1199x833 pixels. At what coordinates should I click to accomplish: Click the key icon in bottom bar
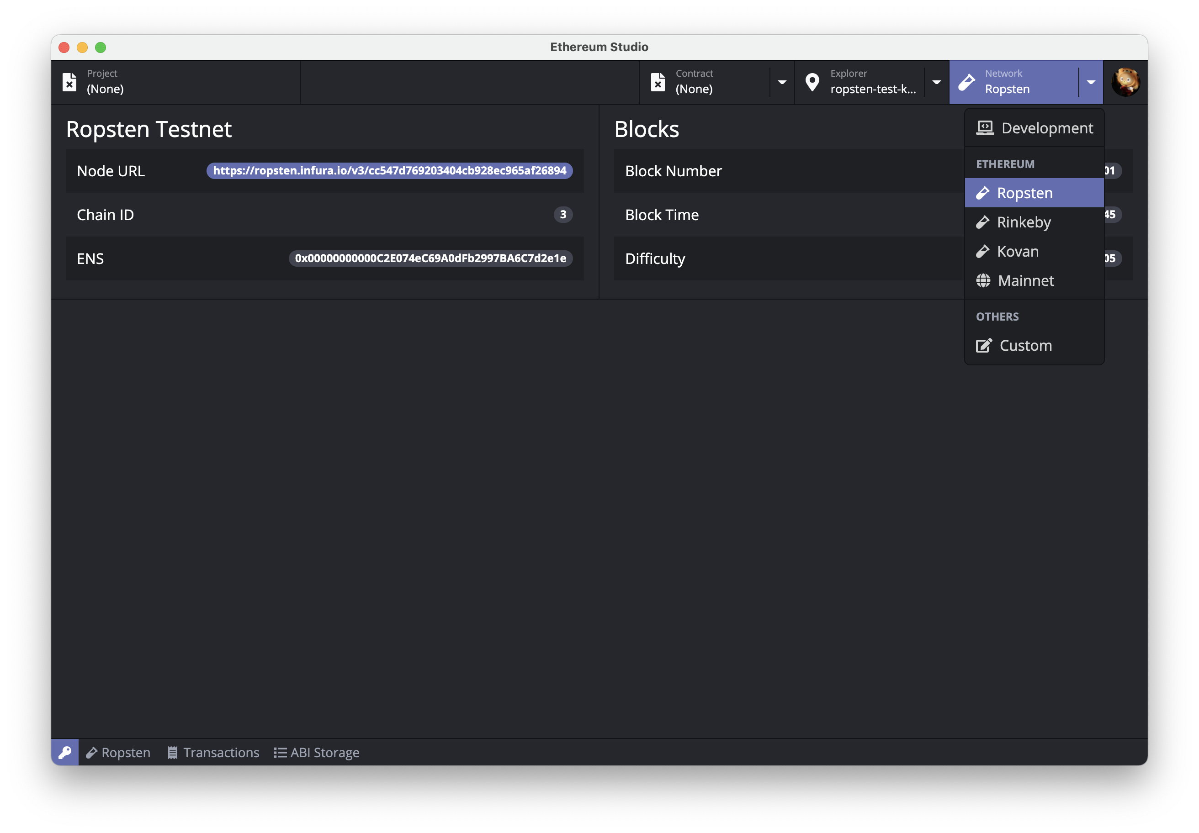pos(65,752)
